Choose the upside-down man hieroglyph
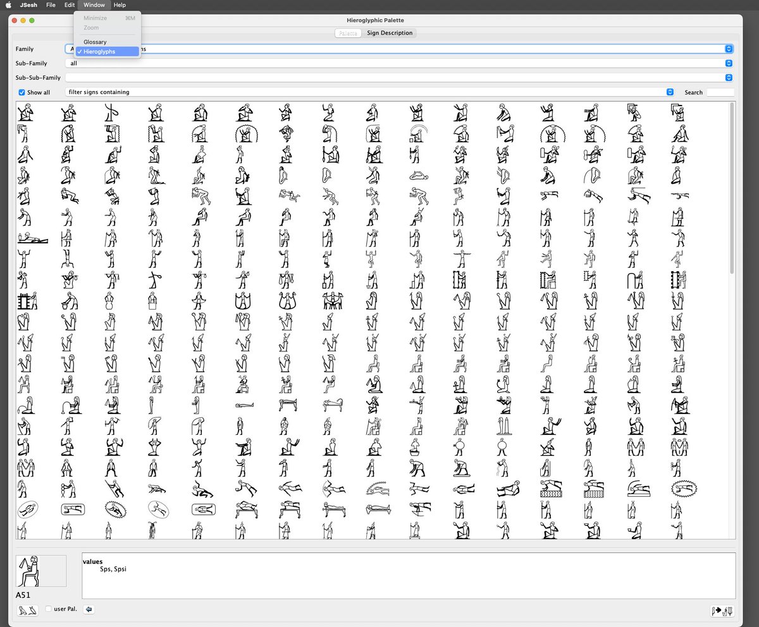759x627 pixels. (68, 259)
